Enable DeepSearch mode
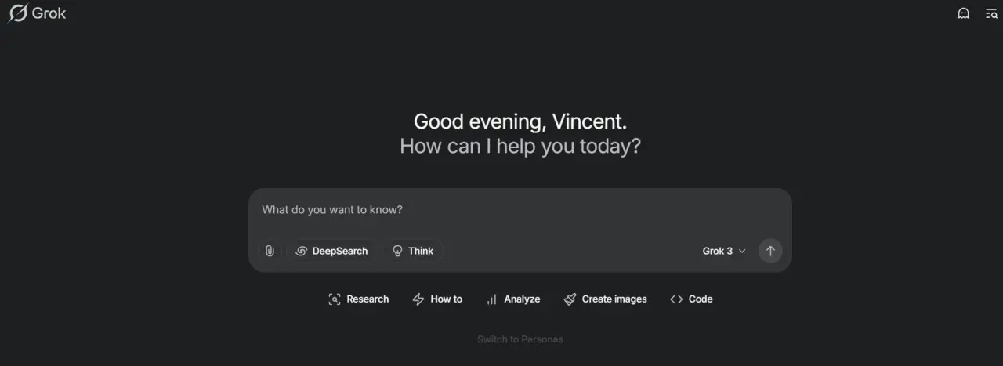 pyautogui.click(x=331, y=251)
